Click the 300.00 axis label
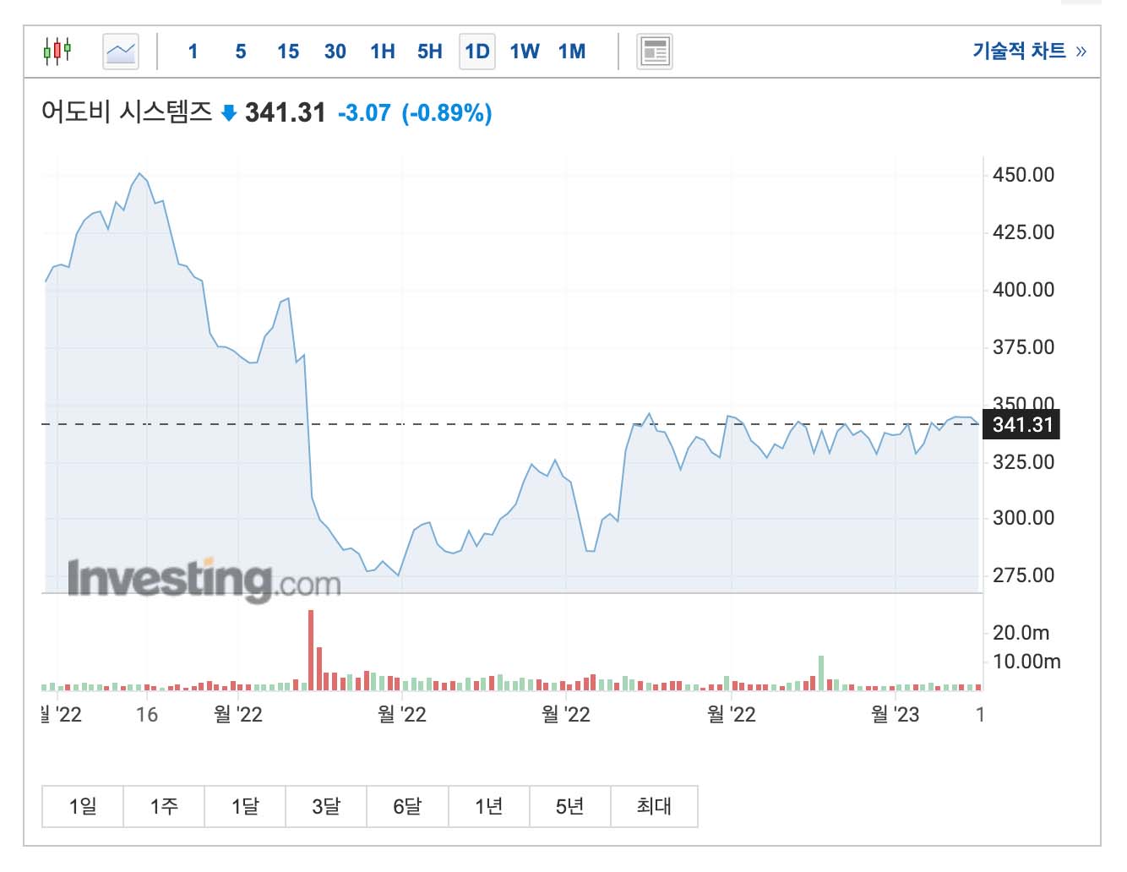Image resolution: width=1127 pixels, height=872 pixels. coord(1023,518)
